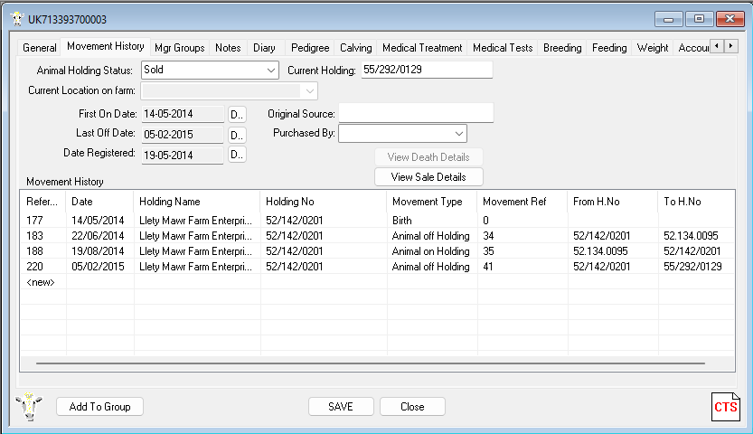Sort by the Date column header
The width and height of the screenshot is (753, 434).
click(99, 202)
